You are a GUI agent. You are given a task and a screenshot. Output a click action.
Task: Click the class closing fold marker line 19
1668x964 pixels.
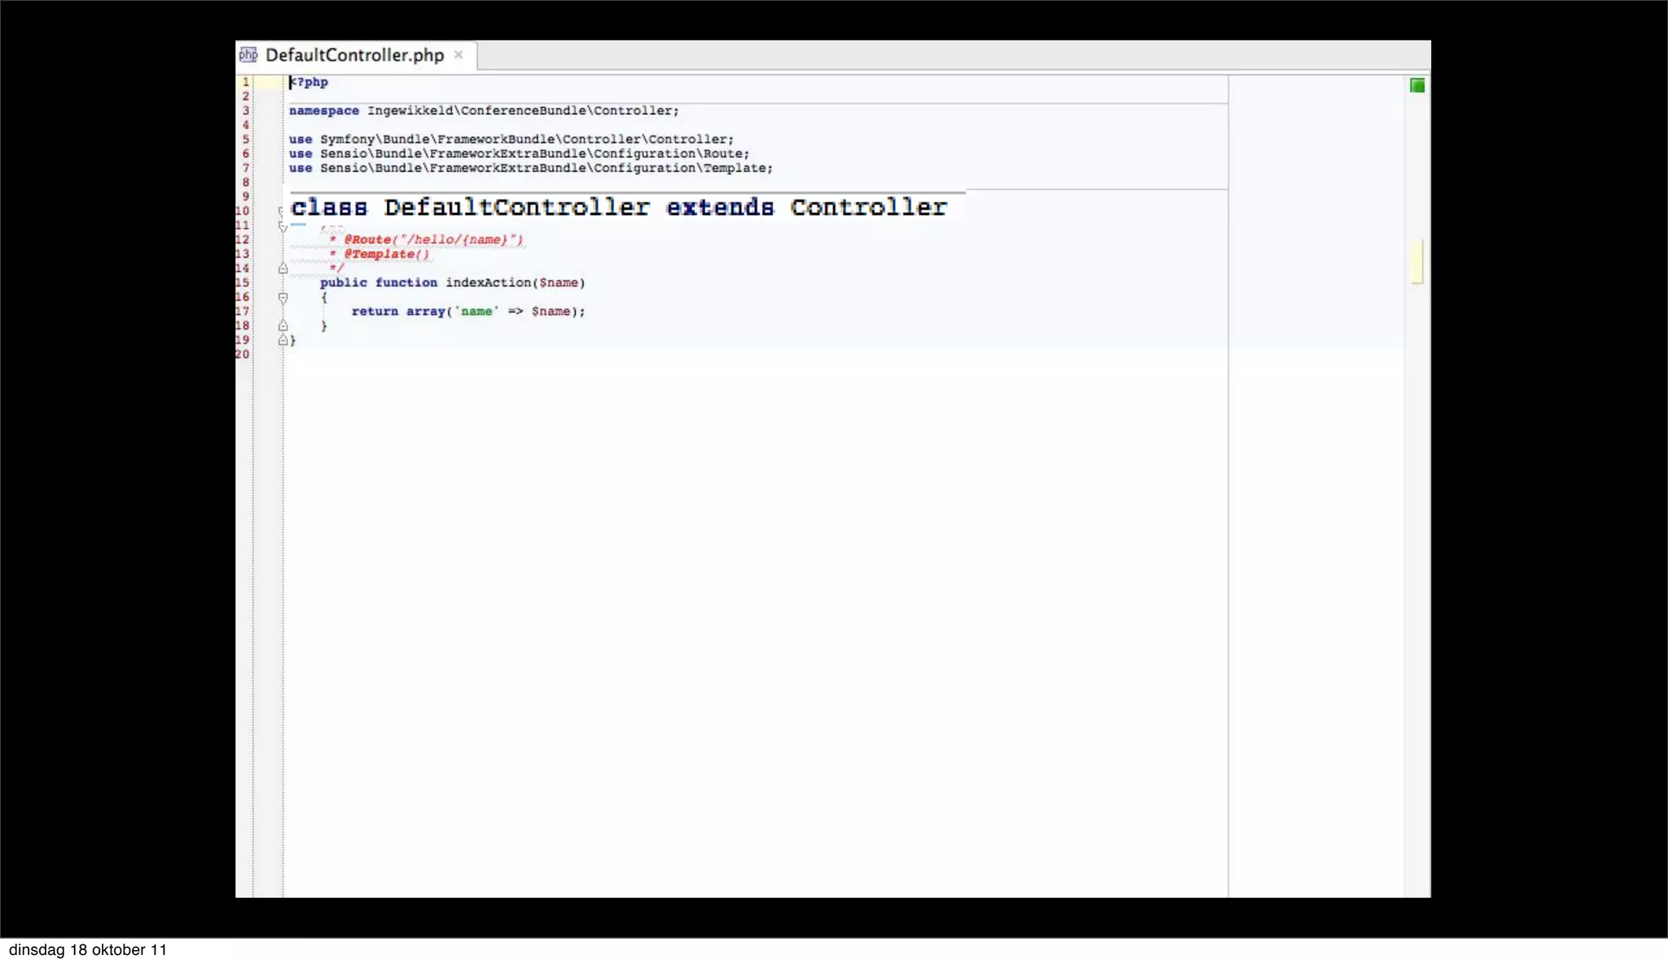[x=283, y=340]
